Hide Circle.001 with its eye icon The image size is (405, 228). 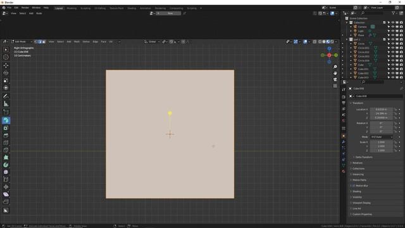point(393,48)
